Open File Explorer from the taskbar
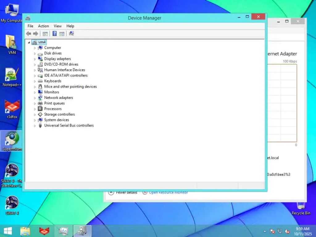This screenshot has height=237, width=316. 25,231
